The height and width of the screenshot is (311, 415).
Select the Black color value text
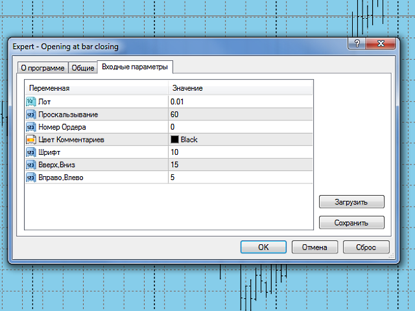tap(189, 140)
